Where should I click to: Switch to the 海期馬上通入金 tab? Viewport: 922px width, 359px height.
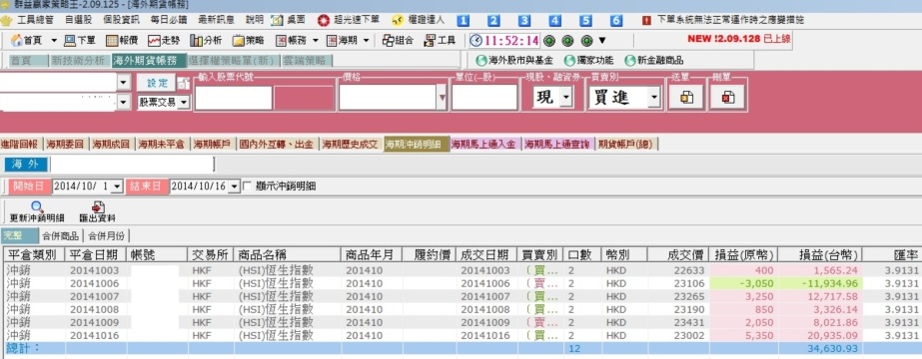pos(486,144)
